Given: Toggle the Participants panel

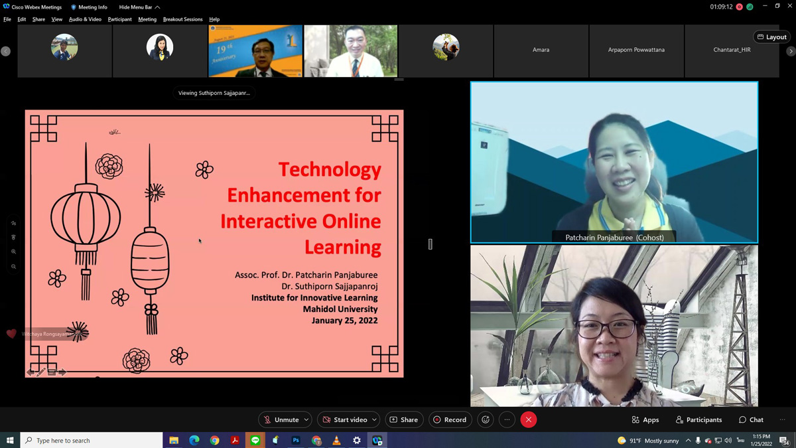Looking at the screenshot, I should 698,419.
